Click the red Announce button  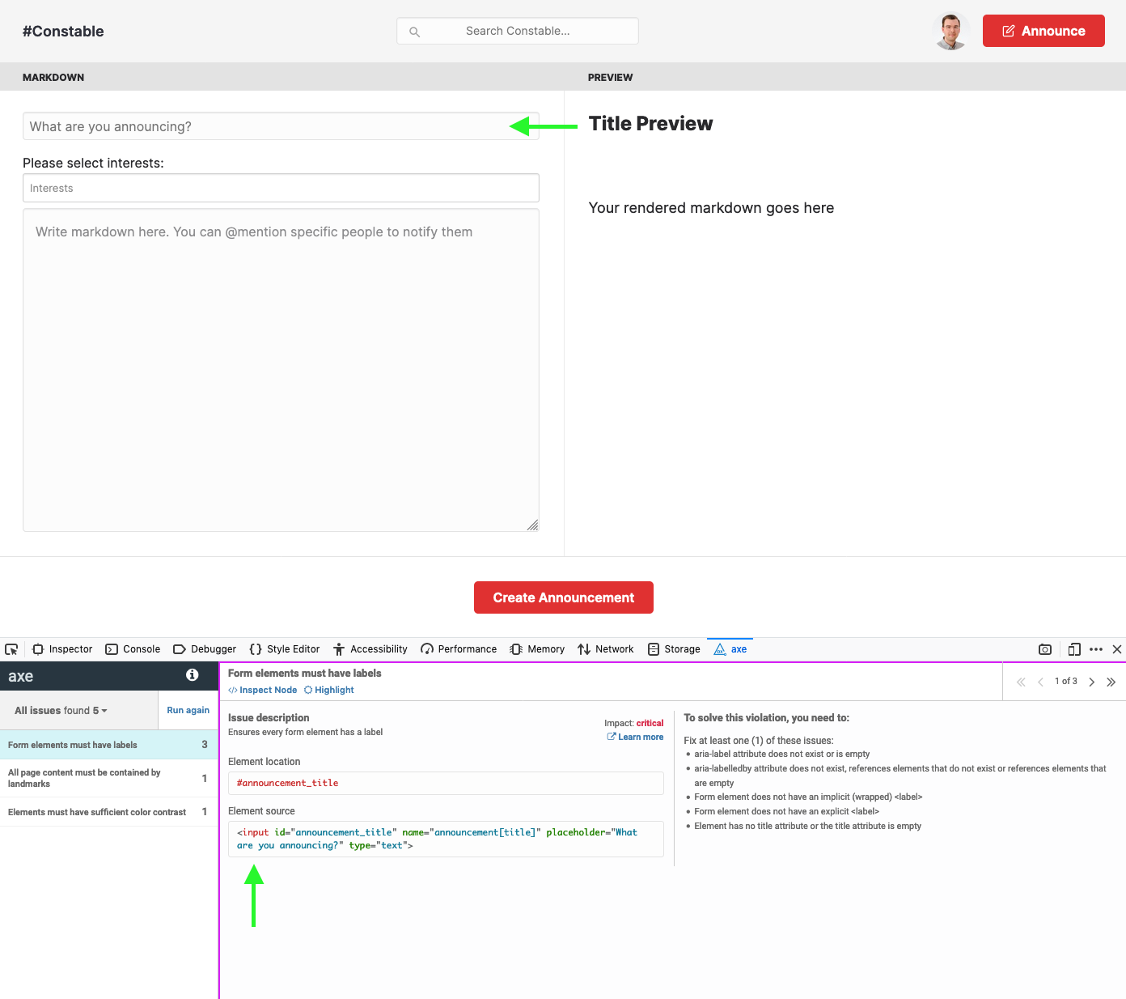point(1043,30)
